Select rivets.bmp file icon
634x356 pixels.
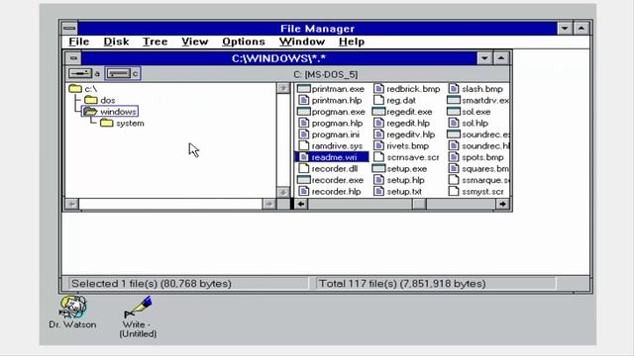click(378, 145)
